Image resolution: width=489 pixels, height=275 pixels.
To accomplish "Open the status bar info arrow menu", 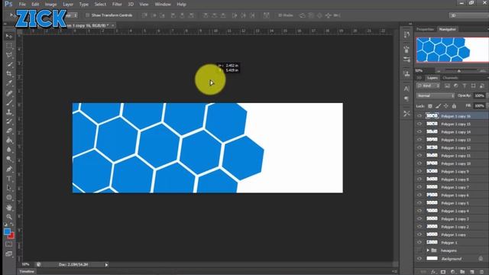I will coord(106,265).
